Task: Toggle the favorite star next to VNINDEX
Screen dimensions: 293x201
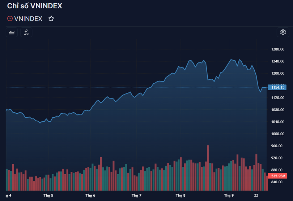Action: tap(51, 19)
